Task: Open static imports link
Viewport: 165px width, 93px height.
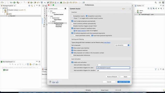Action: point(82,31)
